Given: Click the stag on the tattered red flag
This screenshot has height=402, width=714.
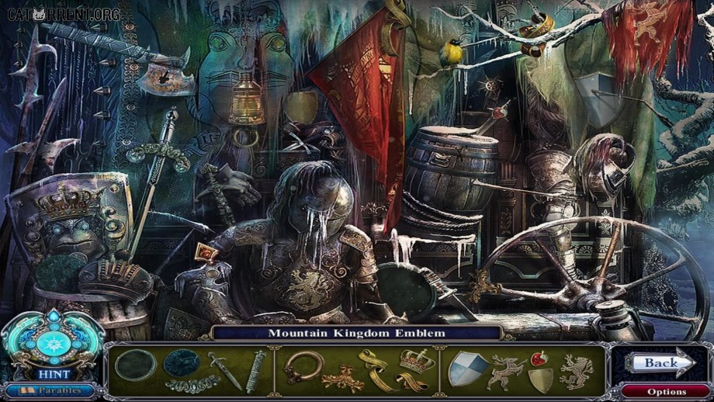Looking at the screenshot, I should pyautogui.click(x=650, y=23).
